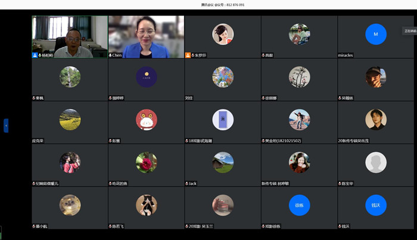The image size is (417, 240).
Task: Click the blue host icon beside 杨柏岭
Action: tap(35, 55)
